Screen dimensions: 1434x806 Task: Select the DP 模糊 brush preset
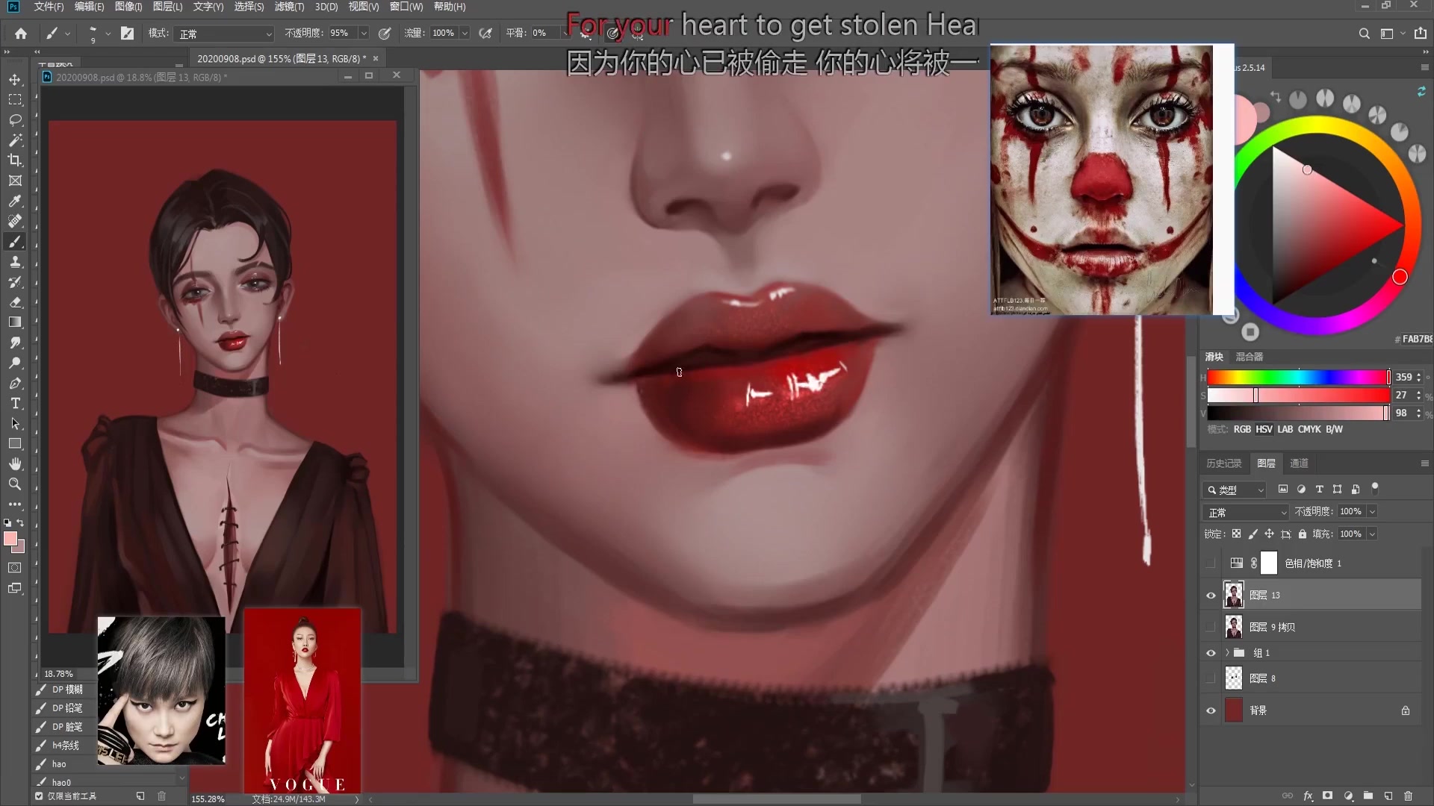pos(66,690)
